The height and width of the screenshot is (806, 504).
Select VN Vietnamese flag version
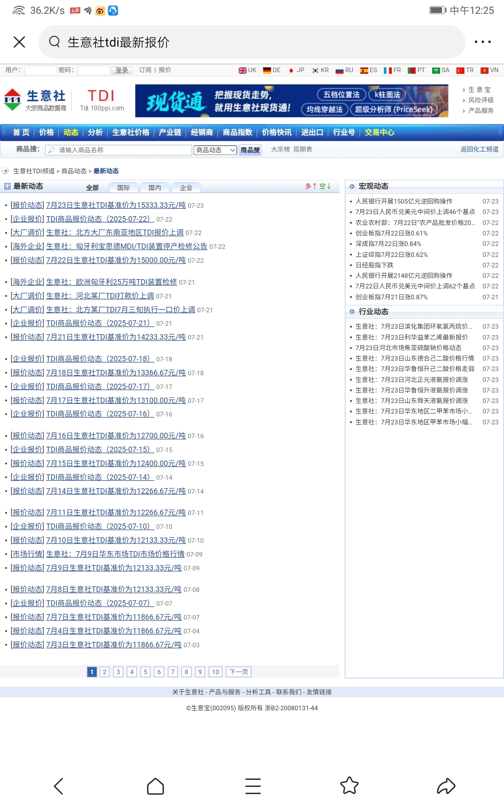click(x=489, y=70)
